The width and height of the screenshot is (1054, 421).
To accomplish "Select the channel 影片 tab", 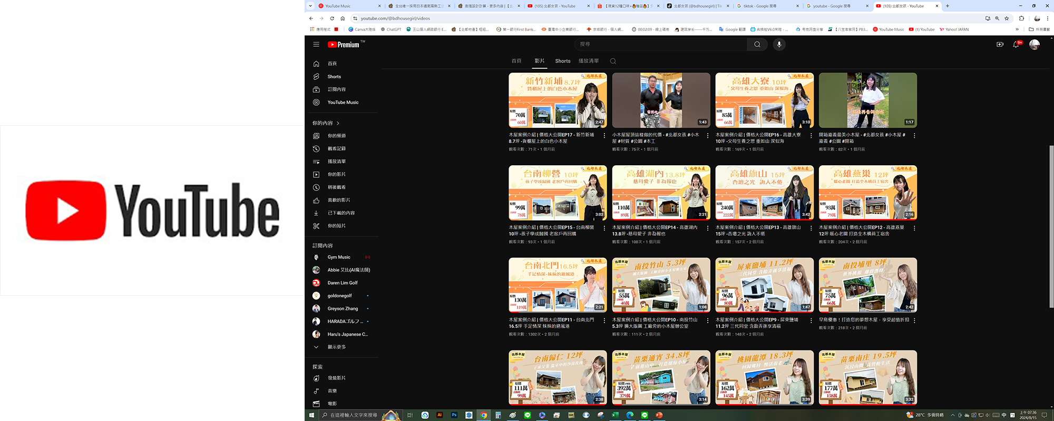I will [x=540, y=61].
